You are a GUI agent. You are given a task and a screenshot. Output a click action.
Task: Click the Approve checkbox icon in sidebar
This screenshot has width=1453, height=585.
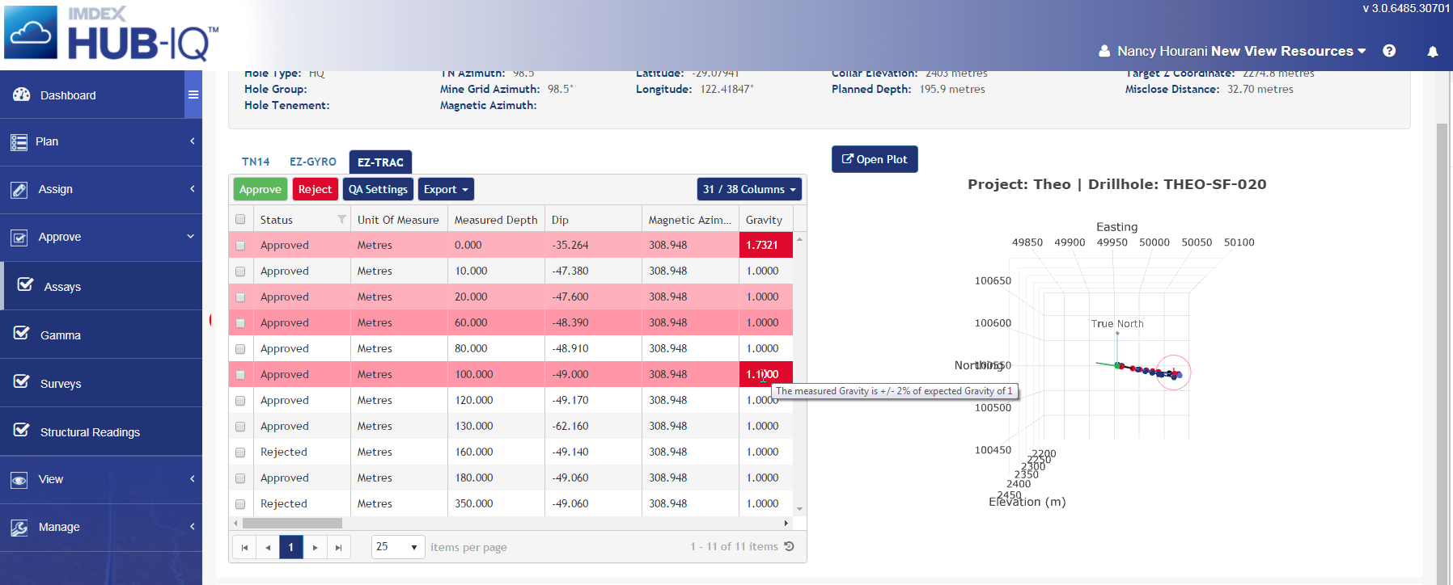pos(19,238)
